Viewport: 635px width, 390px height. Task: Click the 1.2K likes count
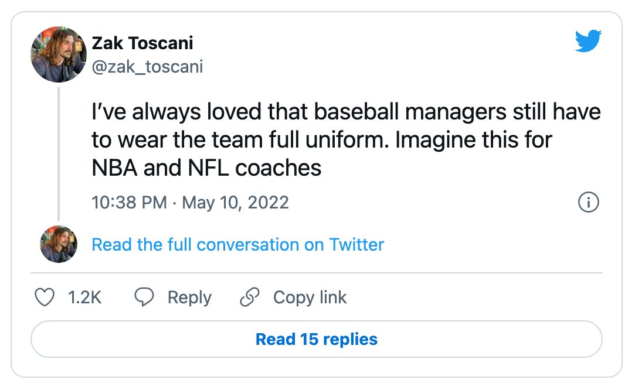coord(84,297)
